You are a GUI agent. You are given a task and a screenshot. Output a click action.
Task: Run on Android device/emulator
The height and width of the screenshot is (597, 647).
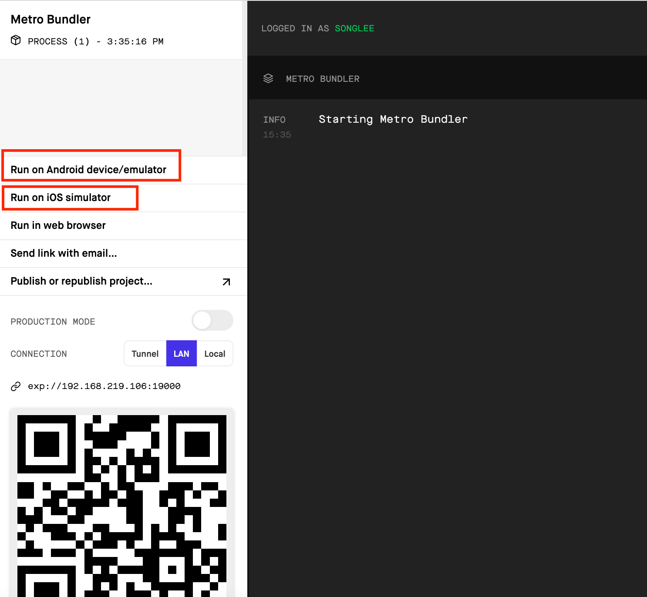pyautogui.click(x=124, y=170)
